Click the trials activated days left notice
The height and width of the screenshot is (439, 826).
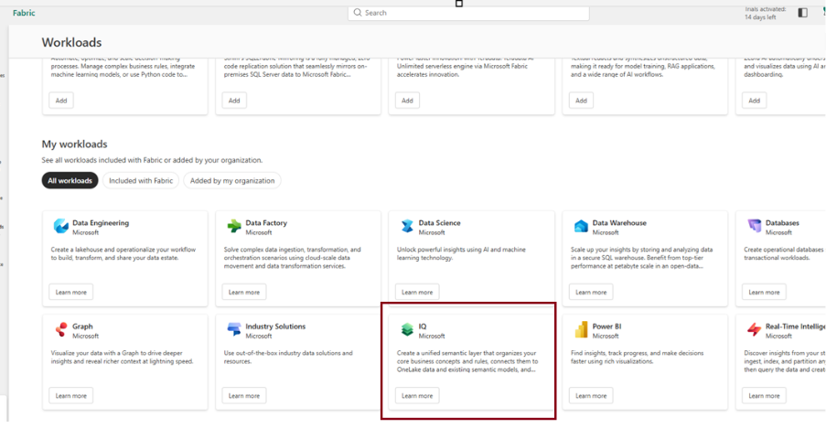[765, 13]
